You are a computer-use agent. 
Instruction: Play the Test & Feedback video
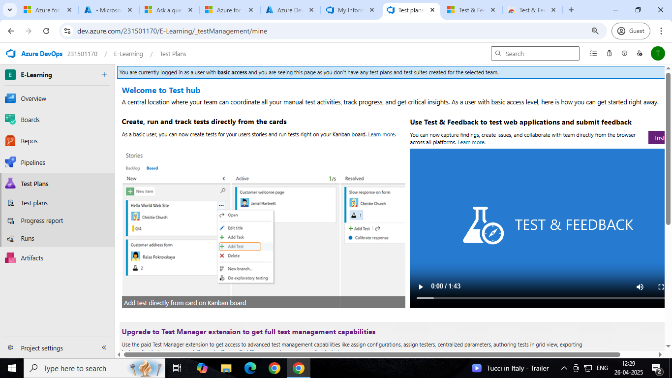[421, 286]
